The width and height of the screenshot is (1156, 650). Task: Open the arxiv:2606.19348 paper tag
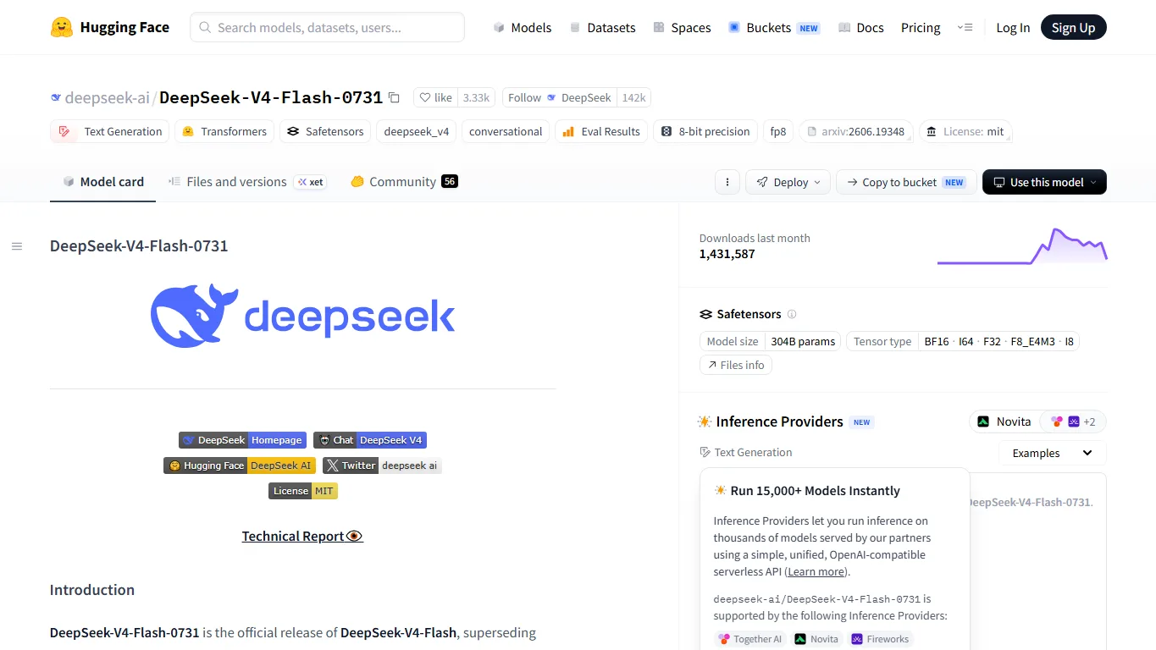[856, 131]
